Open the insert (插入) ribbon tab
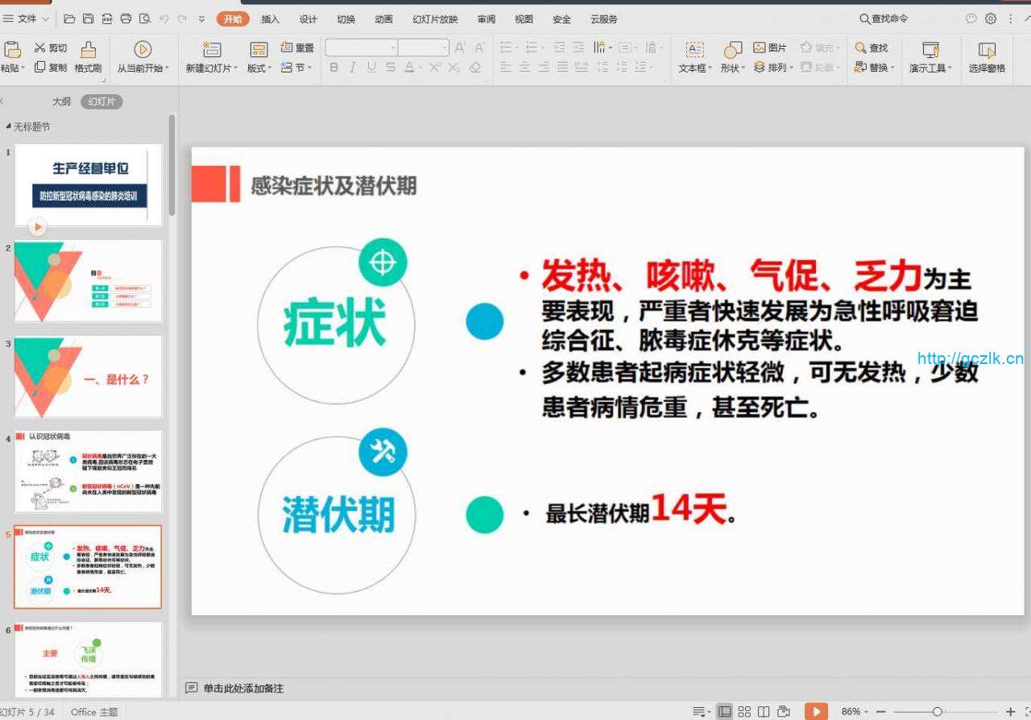 [x=271, y=19]
